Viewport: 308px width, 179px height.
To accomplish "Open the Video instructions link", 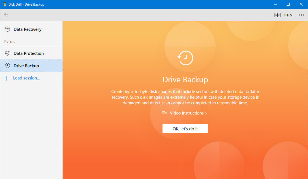I will click(x=187, y=113).
